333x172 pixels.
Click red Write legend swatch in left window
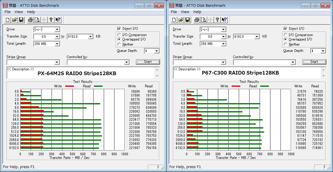pyautogui.click(x=69, y=86)
